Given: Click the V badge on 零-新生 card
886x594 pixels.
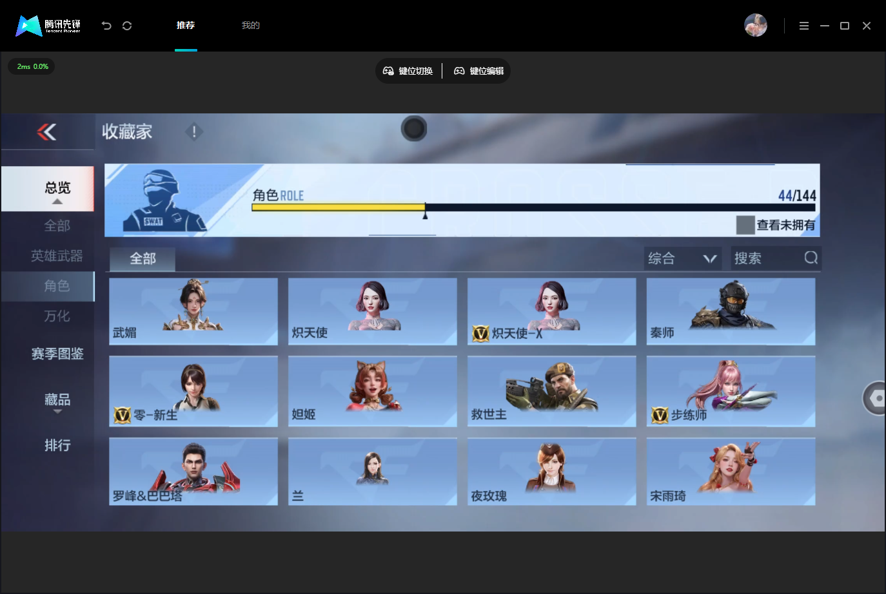Looking at the screenshot, I should click(123, 415).
